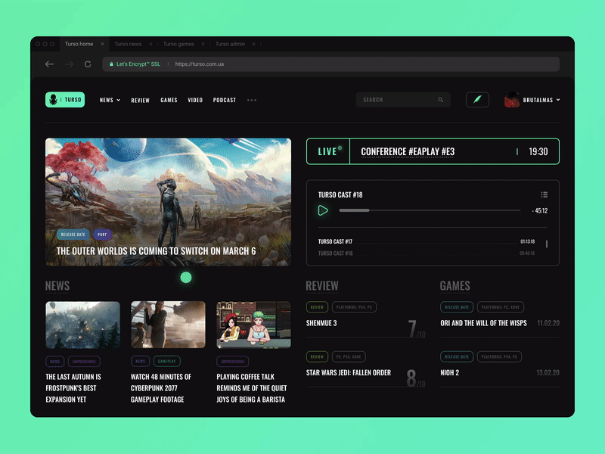Viewport: 605px width, 454px height.
Task: Click the playlist icon in Turso Cast player
Action: pyautogui.click(x=544, y=194)
